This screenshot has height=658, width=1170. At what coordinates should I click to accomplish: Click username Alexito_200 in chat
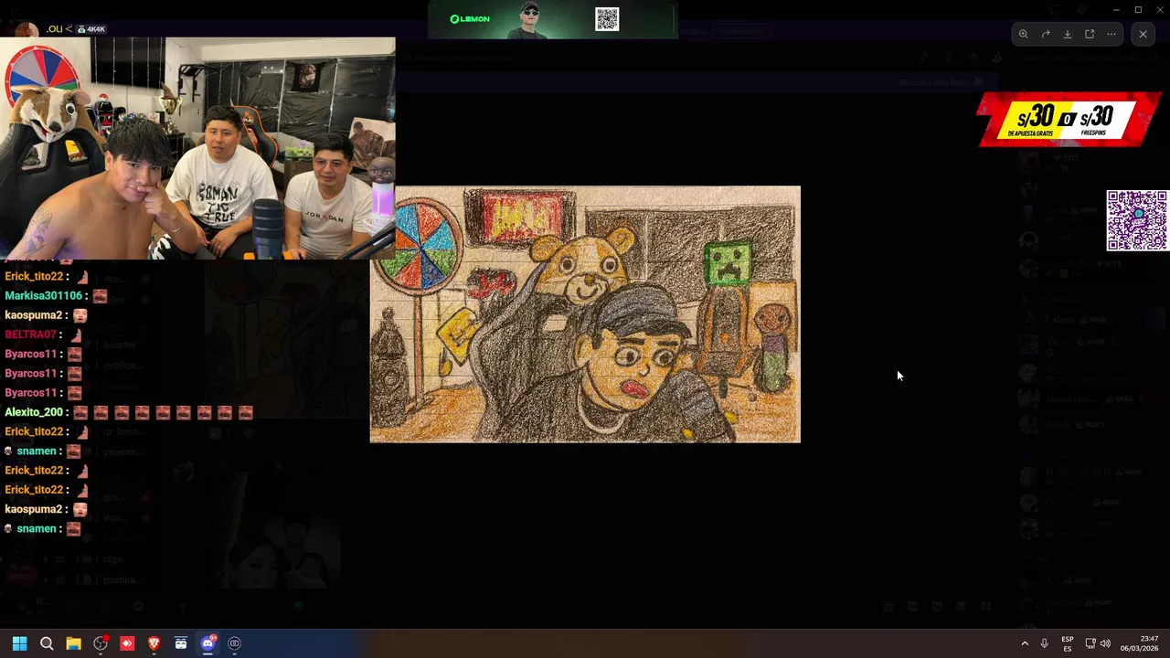34,412
